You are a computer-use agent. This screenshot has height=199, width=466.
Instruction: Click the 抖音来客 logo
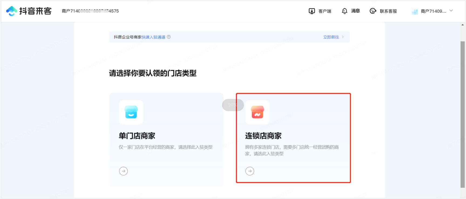point(29,11)
